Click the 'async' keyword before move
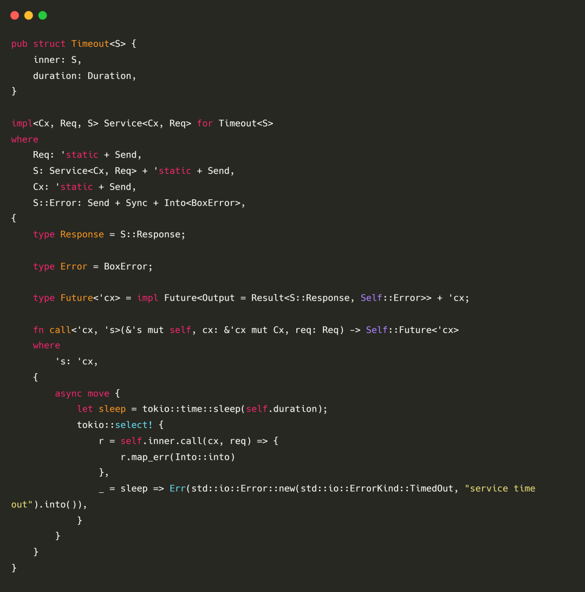Image resolution: width=585 pixels, height=592 pixels. click(x=68, y=394)
